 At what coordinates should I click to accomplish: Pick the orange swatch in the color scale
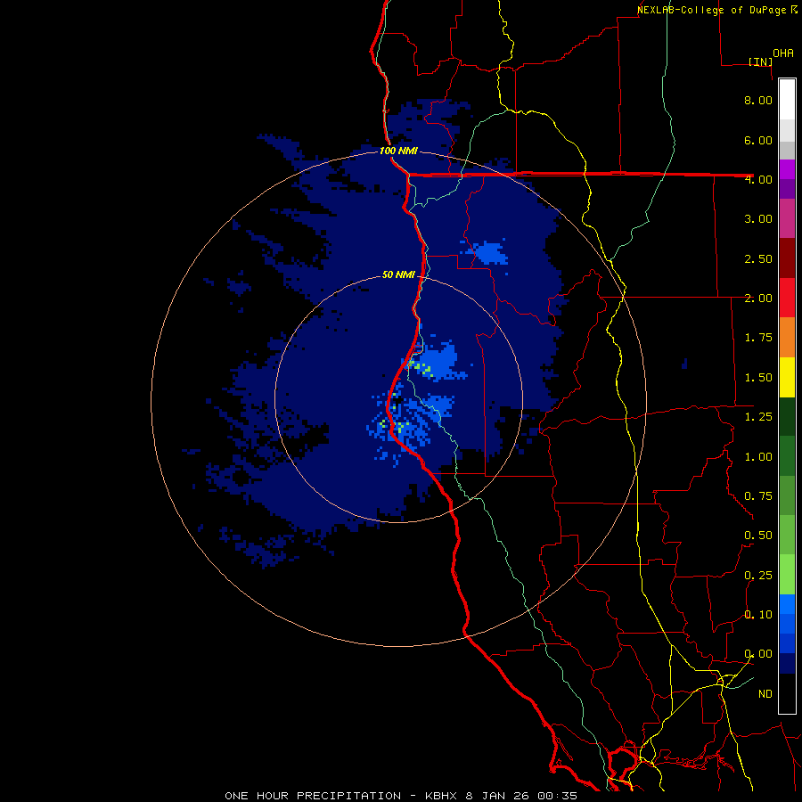tap(787, 338)
